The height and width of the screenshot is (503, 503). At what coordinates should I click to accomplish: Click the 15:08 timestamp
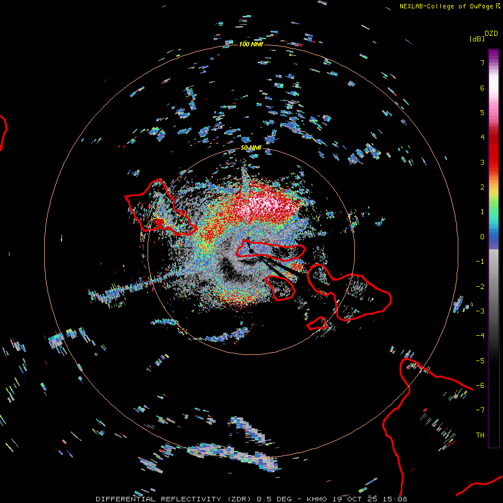coord(396,499)
